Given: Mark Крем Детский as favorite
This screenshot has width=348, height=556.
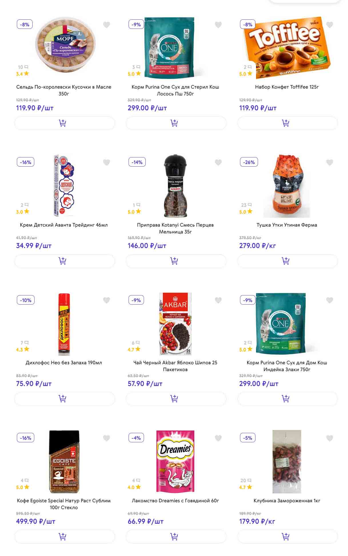Looking at the screenshot, I should pyautogui.click(x=107, y=163).
